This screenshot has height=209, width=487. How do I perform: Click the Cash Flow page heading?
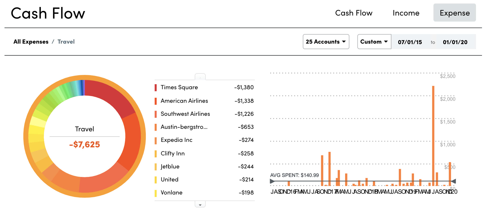click(x=48, y=13)
